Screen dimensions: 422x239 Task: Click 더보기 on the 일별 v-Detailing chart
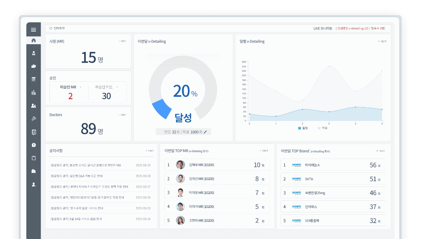(382, 41)
